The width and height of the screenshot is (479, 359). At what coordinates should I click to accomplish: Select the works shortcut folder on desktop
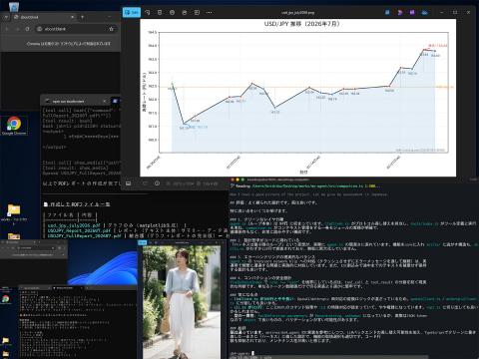tap(14, 214)
